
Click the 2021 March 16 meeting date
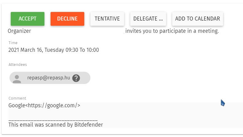point(36,50)
